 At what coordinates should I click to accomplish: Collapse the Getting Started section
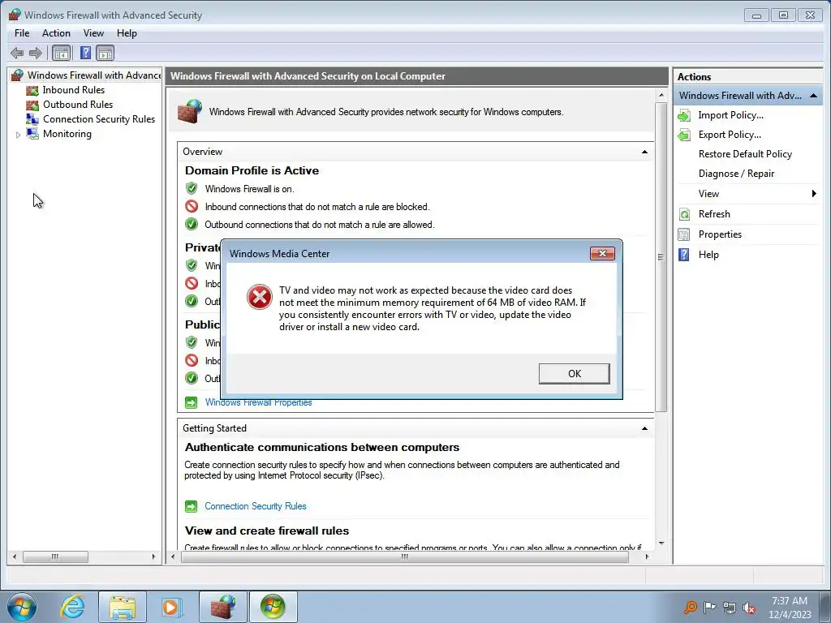click(644, 428)
